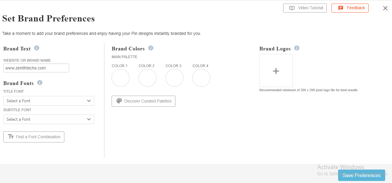Open the Subtitle Font dropdown

click(49, 119)
